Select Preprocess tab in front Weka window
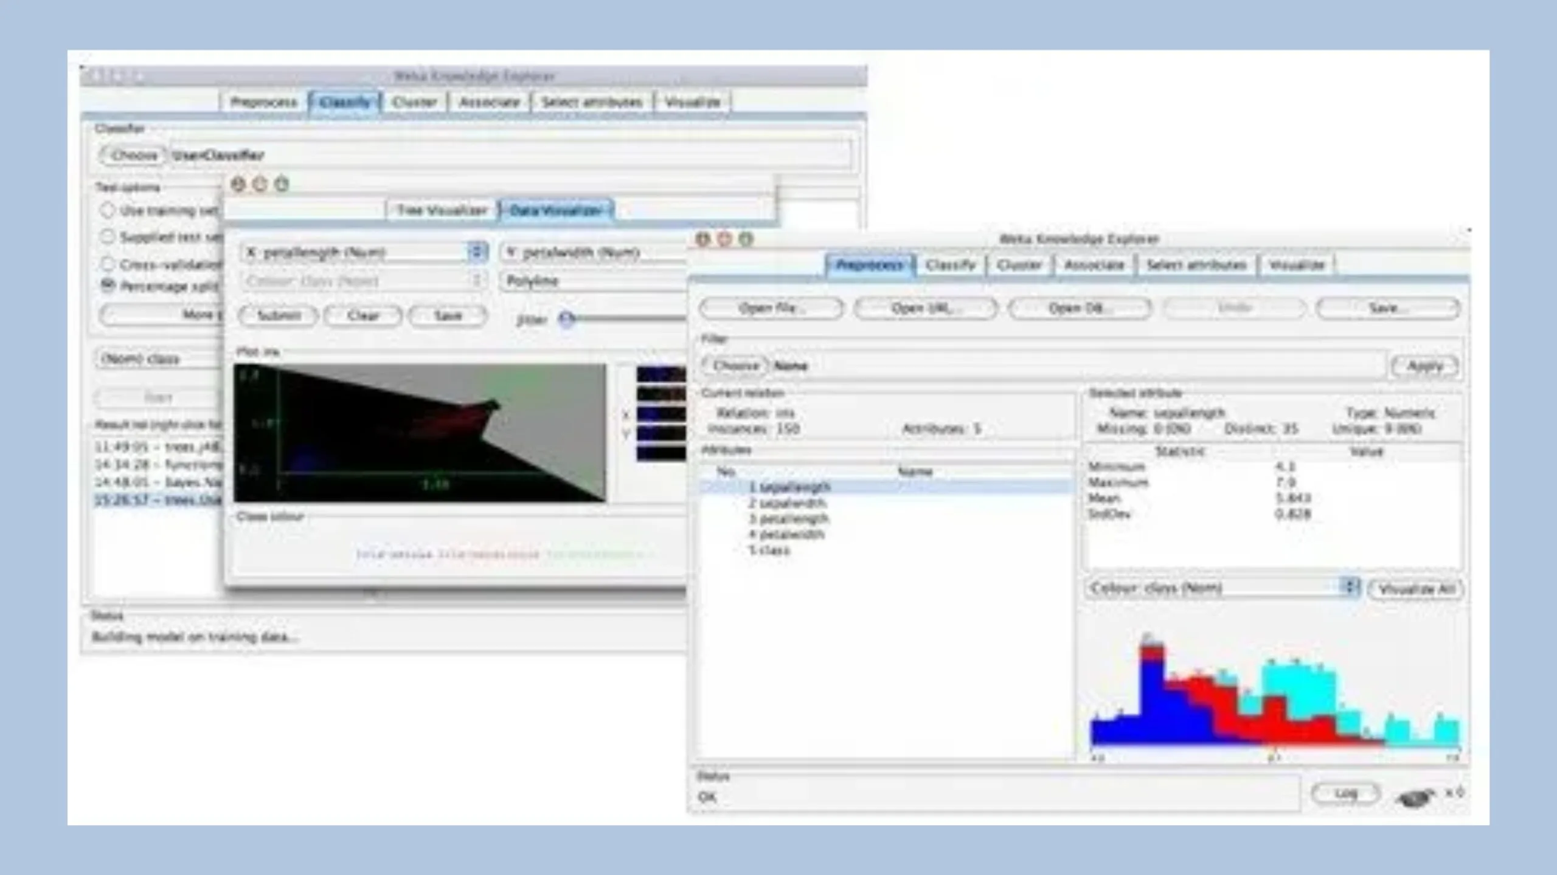 tap(870, 265)
